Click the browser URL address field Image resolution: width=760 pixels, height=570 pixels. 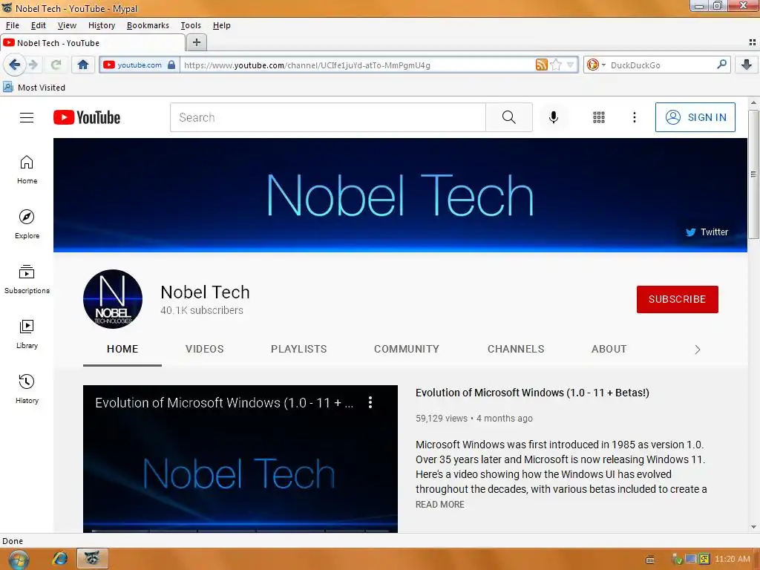click(358, 65)
